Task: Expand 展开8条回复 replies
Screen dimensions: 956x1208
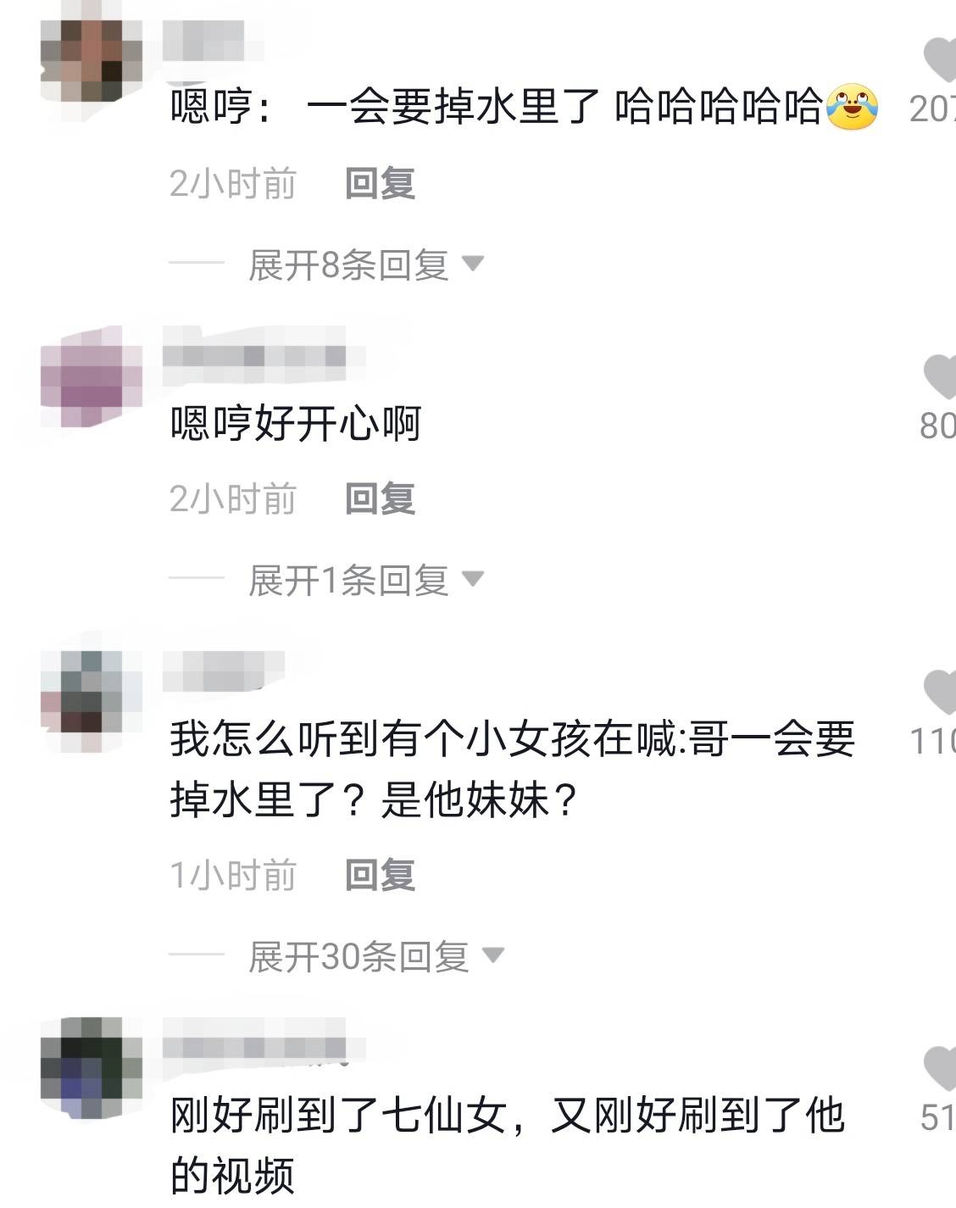Action: click(365, 265)
